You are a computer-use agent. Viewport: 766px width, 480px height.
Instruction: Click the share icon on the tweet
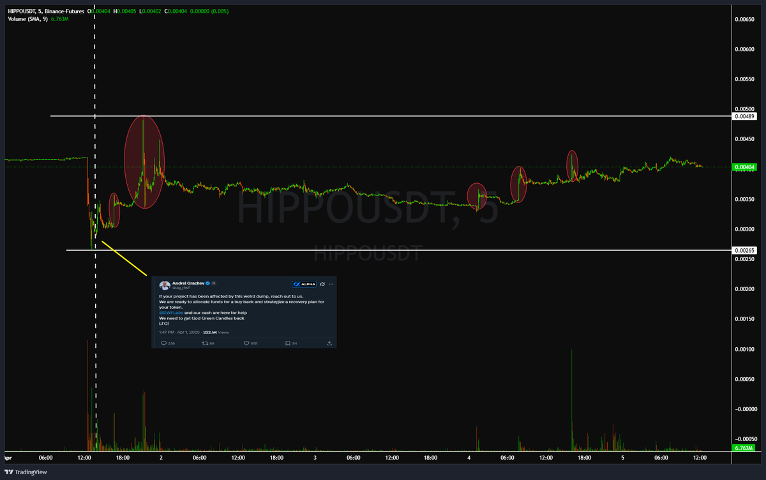click(x=330, y=342)
